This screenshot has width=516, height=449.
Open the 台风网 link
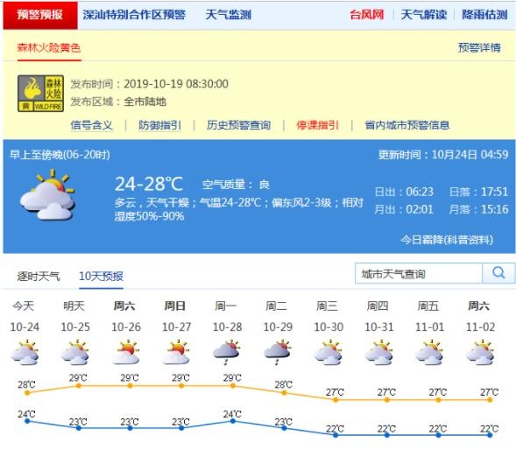pos(366,15)
